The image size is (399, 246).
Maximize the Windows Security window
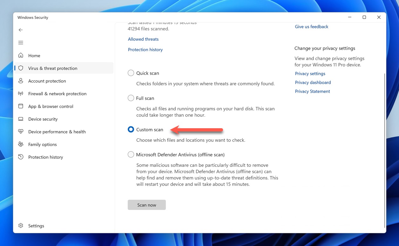[x=364, y=17]
